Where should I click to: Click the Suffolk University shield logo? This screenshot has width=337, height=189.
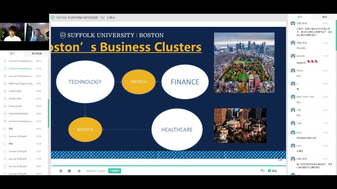point(63,35)
